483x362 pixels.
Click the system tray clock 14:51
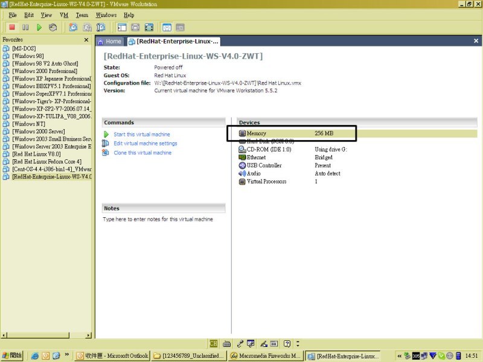[x=472, y=356]
